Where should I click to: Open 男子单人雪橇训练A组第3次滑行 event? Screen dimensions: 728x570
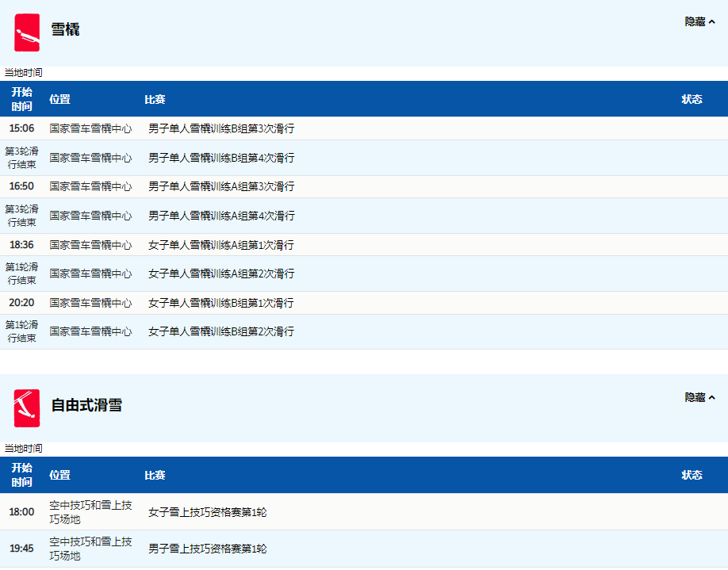tap(221, 186)
